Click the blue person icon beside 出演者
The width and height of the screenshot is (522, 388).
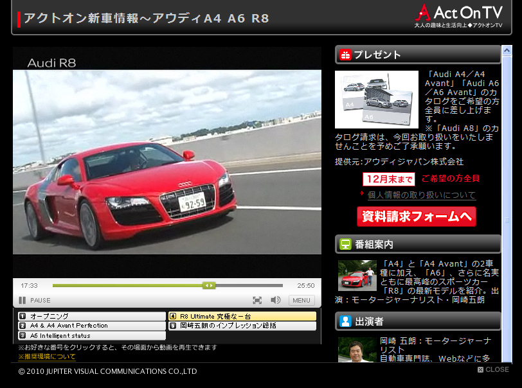coord(345,321)
